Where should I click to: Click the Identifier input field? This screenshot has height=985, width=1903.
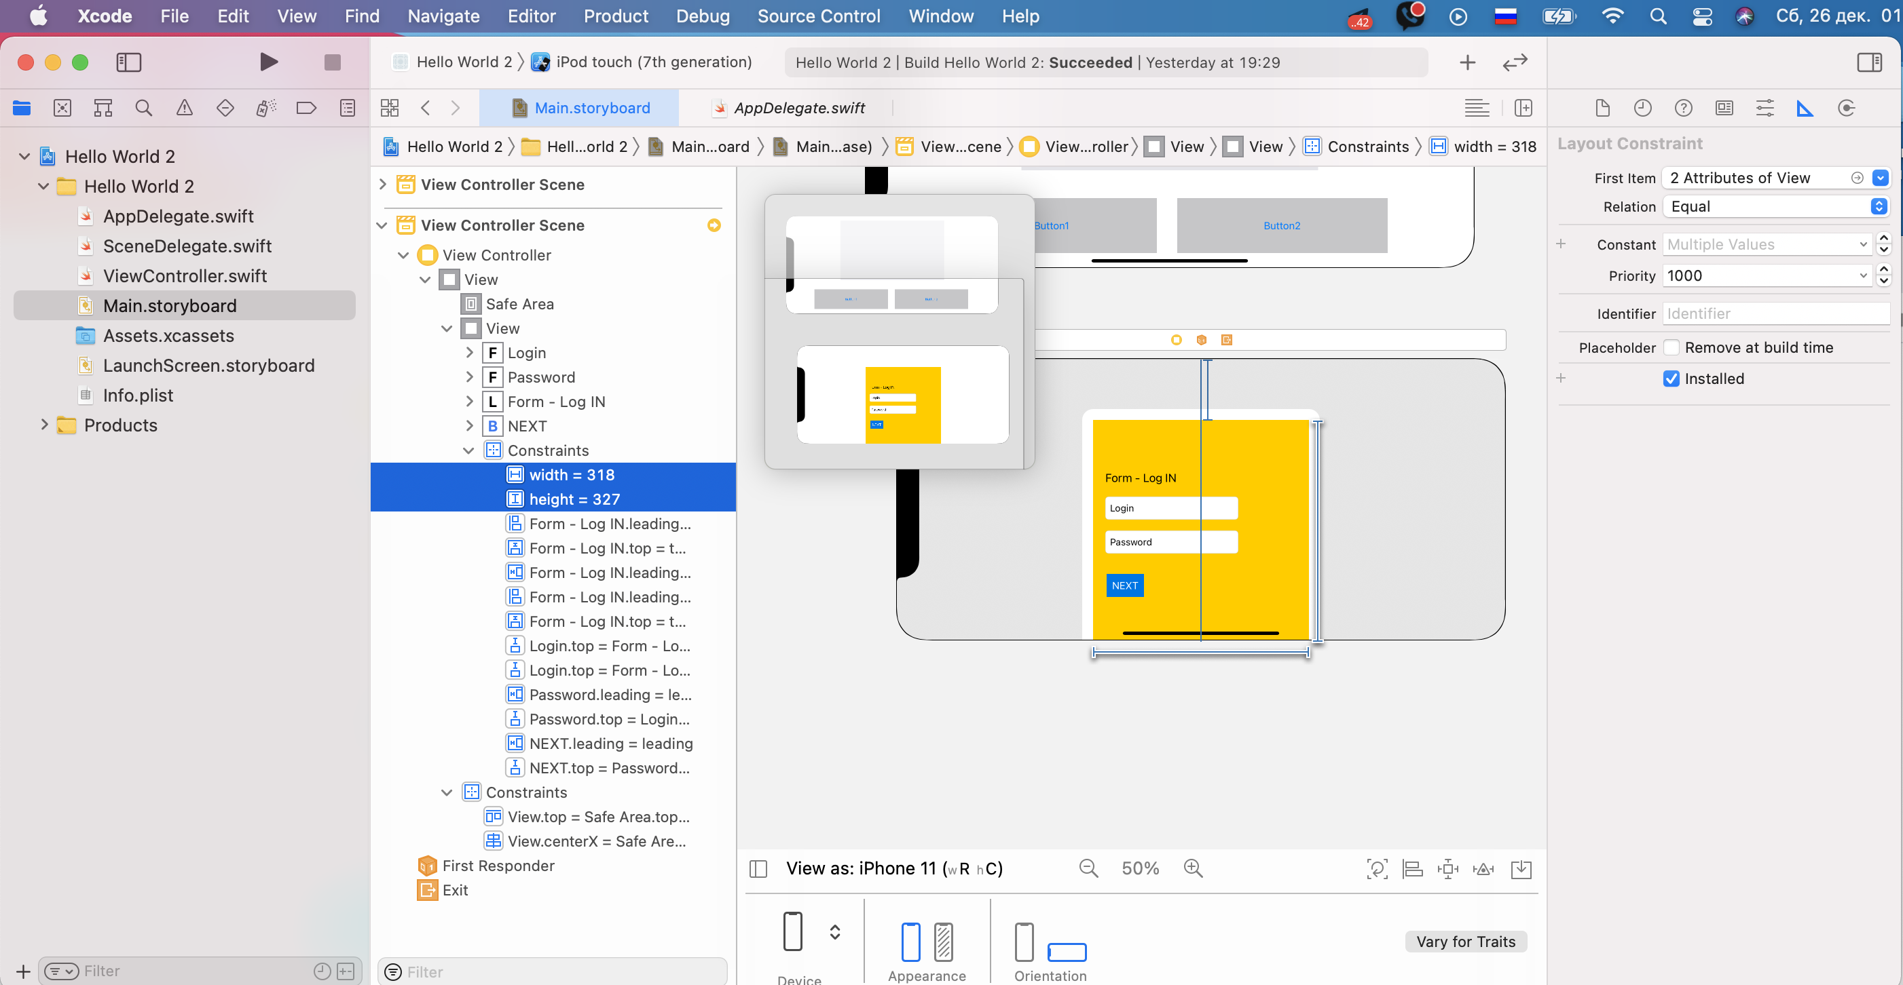[x=1776, y=314]
